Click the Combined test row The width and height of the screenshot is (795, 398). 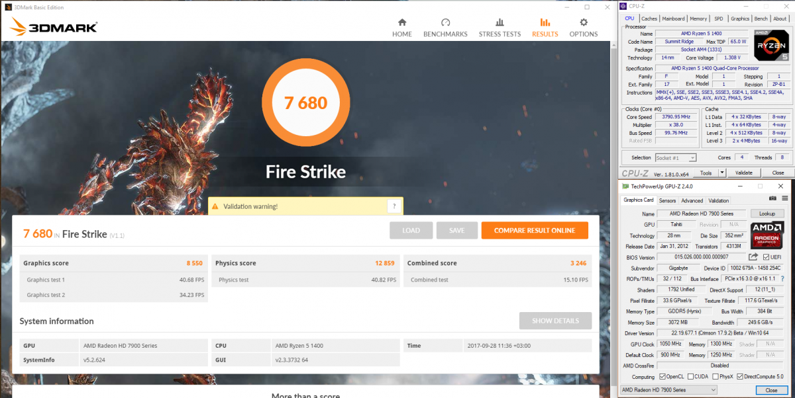(x=498, y=280)
